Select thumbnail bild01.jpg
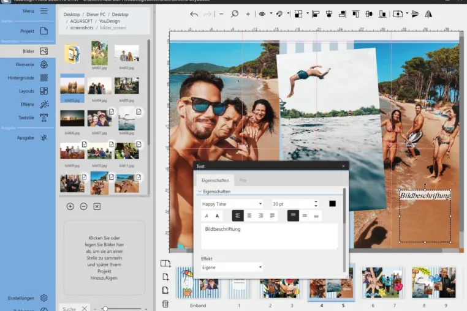The width and height of the screenshot is (467, 311). pos(99,55)
